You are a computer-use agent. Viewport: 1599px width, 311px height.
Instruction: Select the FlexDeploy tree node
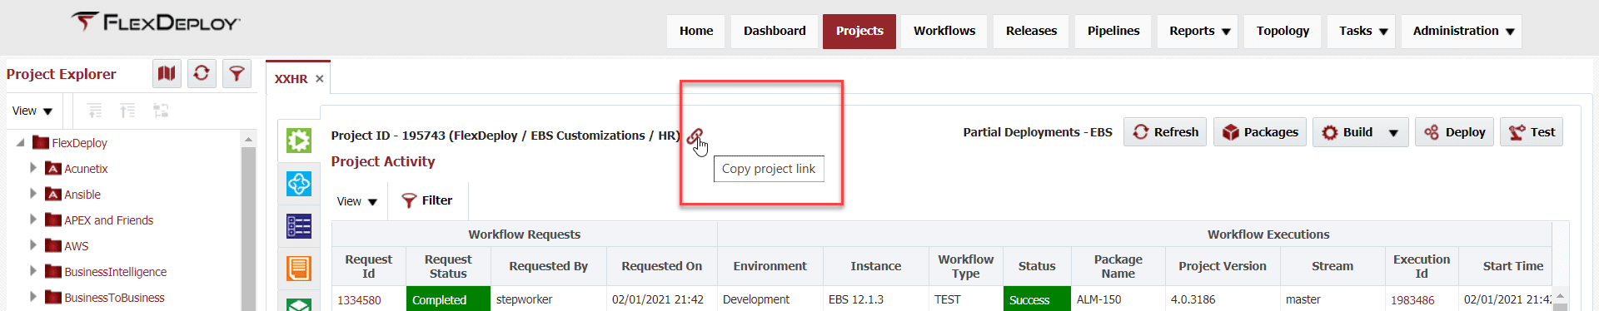click(x=79, y=143)
